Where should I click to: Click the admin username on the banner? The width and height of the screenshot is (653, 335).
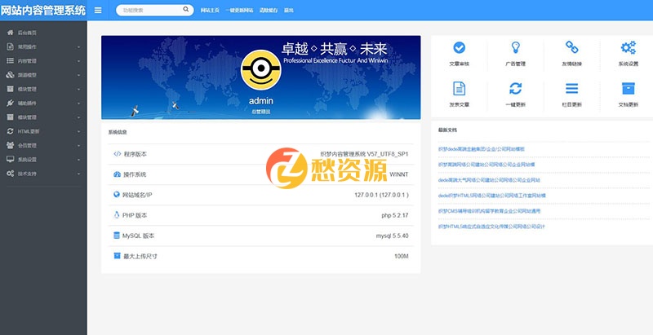pyautogui.click(x=261, y=101)
